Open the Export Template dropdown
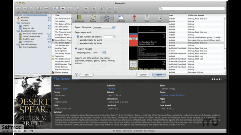 click(104, 27)
